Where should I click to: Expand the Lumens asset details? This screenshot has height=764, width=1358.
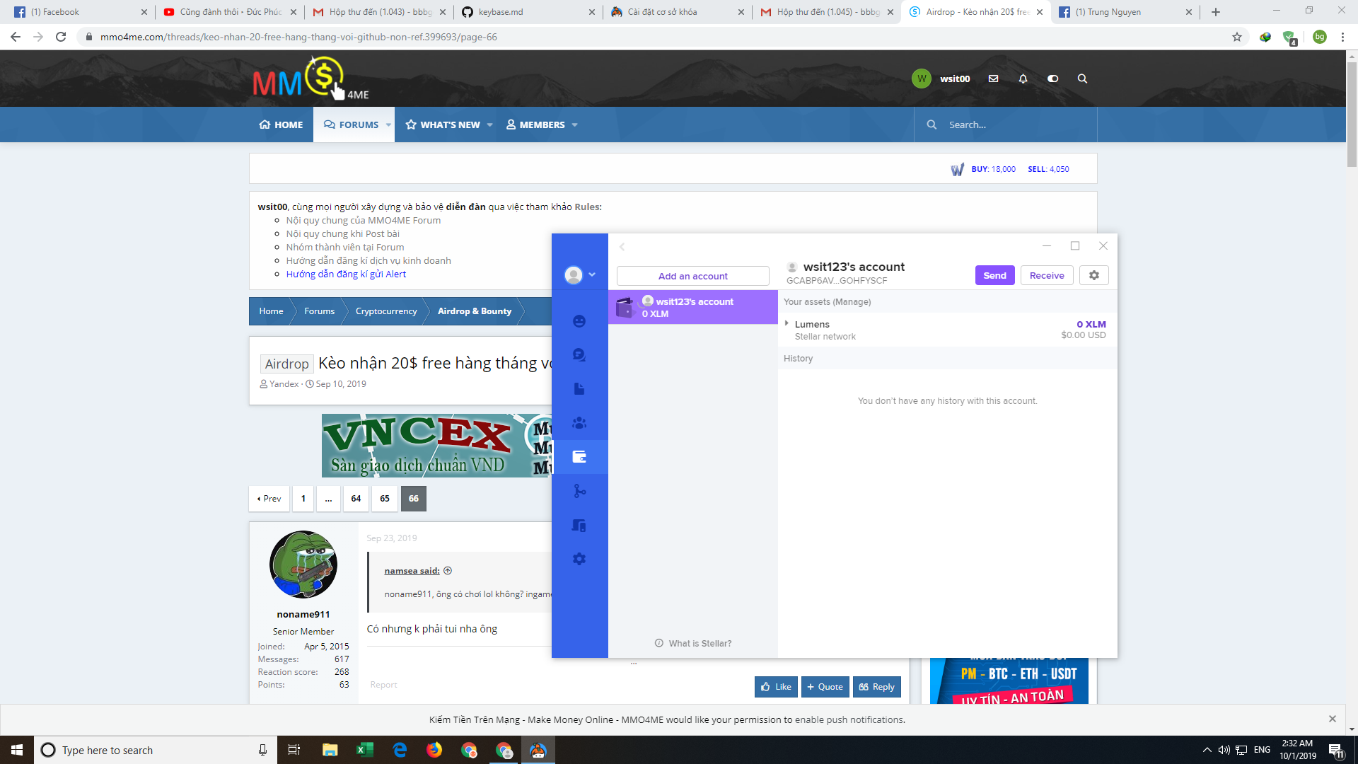[x=787, y=324]
